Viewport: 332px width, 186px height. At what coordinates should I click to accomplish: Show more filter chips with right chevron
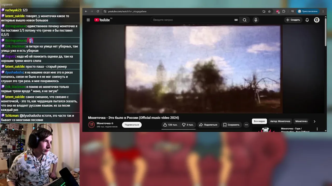314,121
